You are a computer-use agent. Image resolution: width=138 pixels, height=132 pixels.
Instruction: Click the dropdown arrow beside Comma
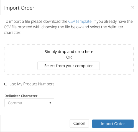click(x=50, y=103)
